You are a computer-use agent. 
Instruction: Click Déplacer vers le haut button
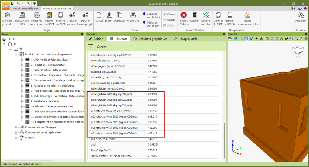pos(151,16)
